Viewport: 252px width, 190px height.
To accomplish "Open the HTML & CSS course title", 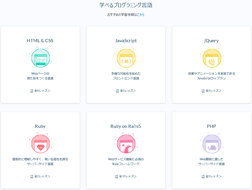I will [40, 41].
